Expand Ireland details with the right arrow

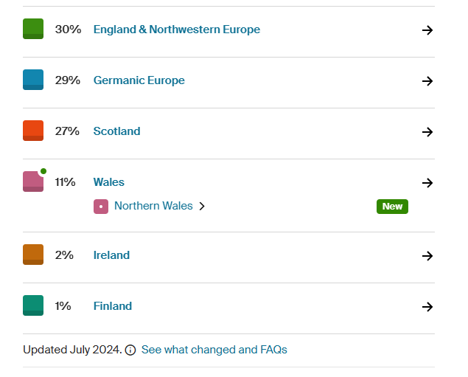[427, 256]
